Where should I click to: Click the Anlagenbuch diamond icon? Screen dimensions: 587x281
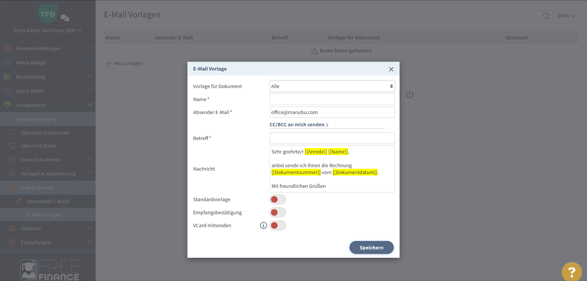point(7,105)
